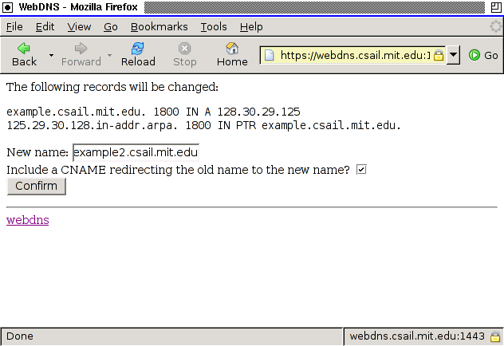Click the 'The following records will be changed' text
This screenshot has height=346, width=504.
click(112, 87)
